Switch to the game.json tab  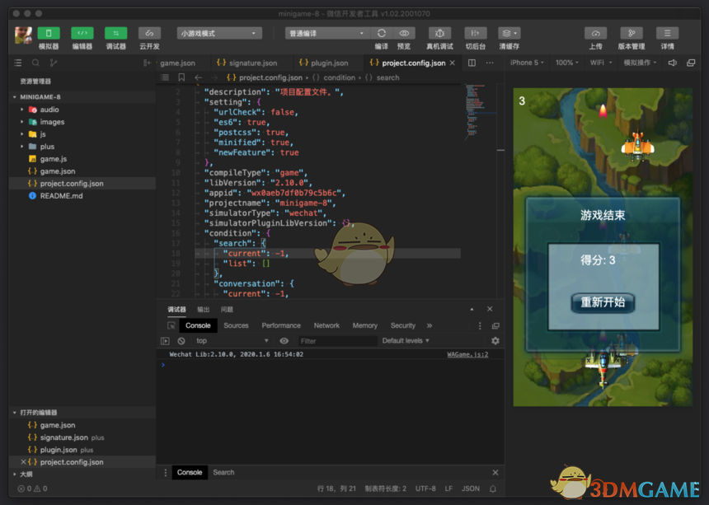[x=178, y=63]
